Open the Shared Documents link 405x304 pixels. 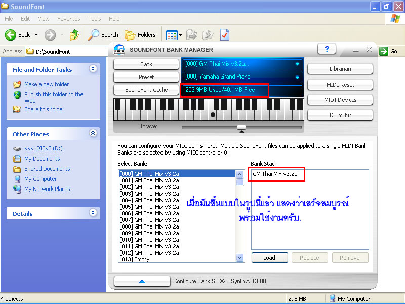click(47, 169)
